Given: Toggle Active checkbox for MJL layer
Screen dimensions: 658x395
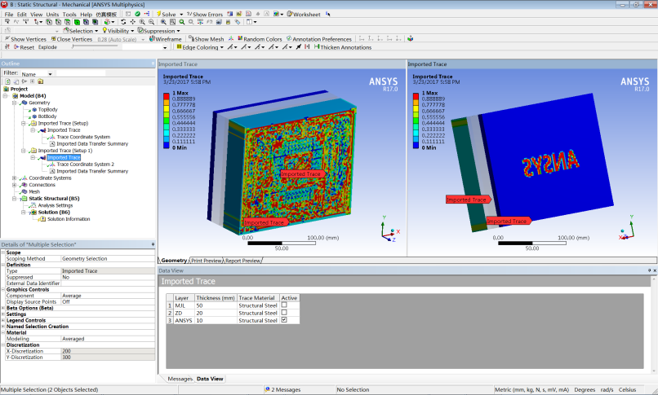Looking at the screenshot, I should click(284, 305).
